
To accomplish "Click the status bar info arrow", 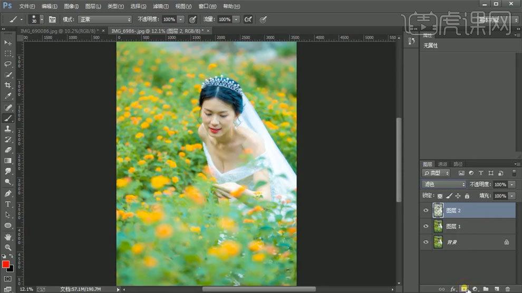I will [x=118, y=289].
